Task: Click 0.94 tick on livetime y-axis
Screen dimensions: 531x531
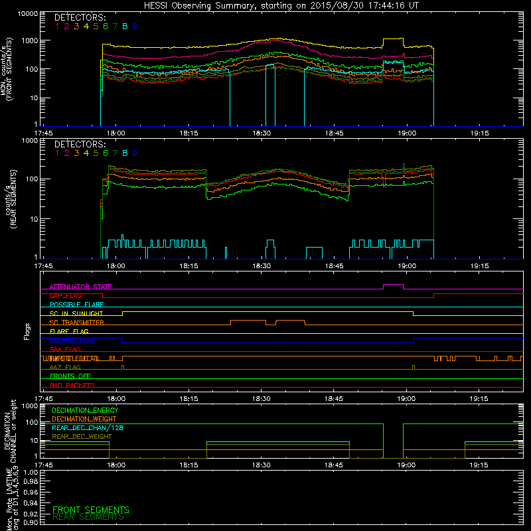Action: pyautogui.click(x=31, y=503)
